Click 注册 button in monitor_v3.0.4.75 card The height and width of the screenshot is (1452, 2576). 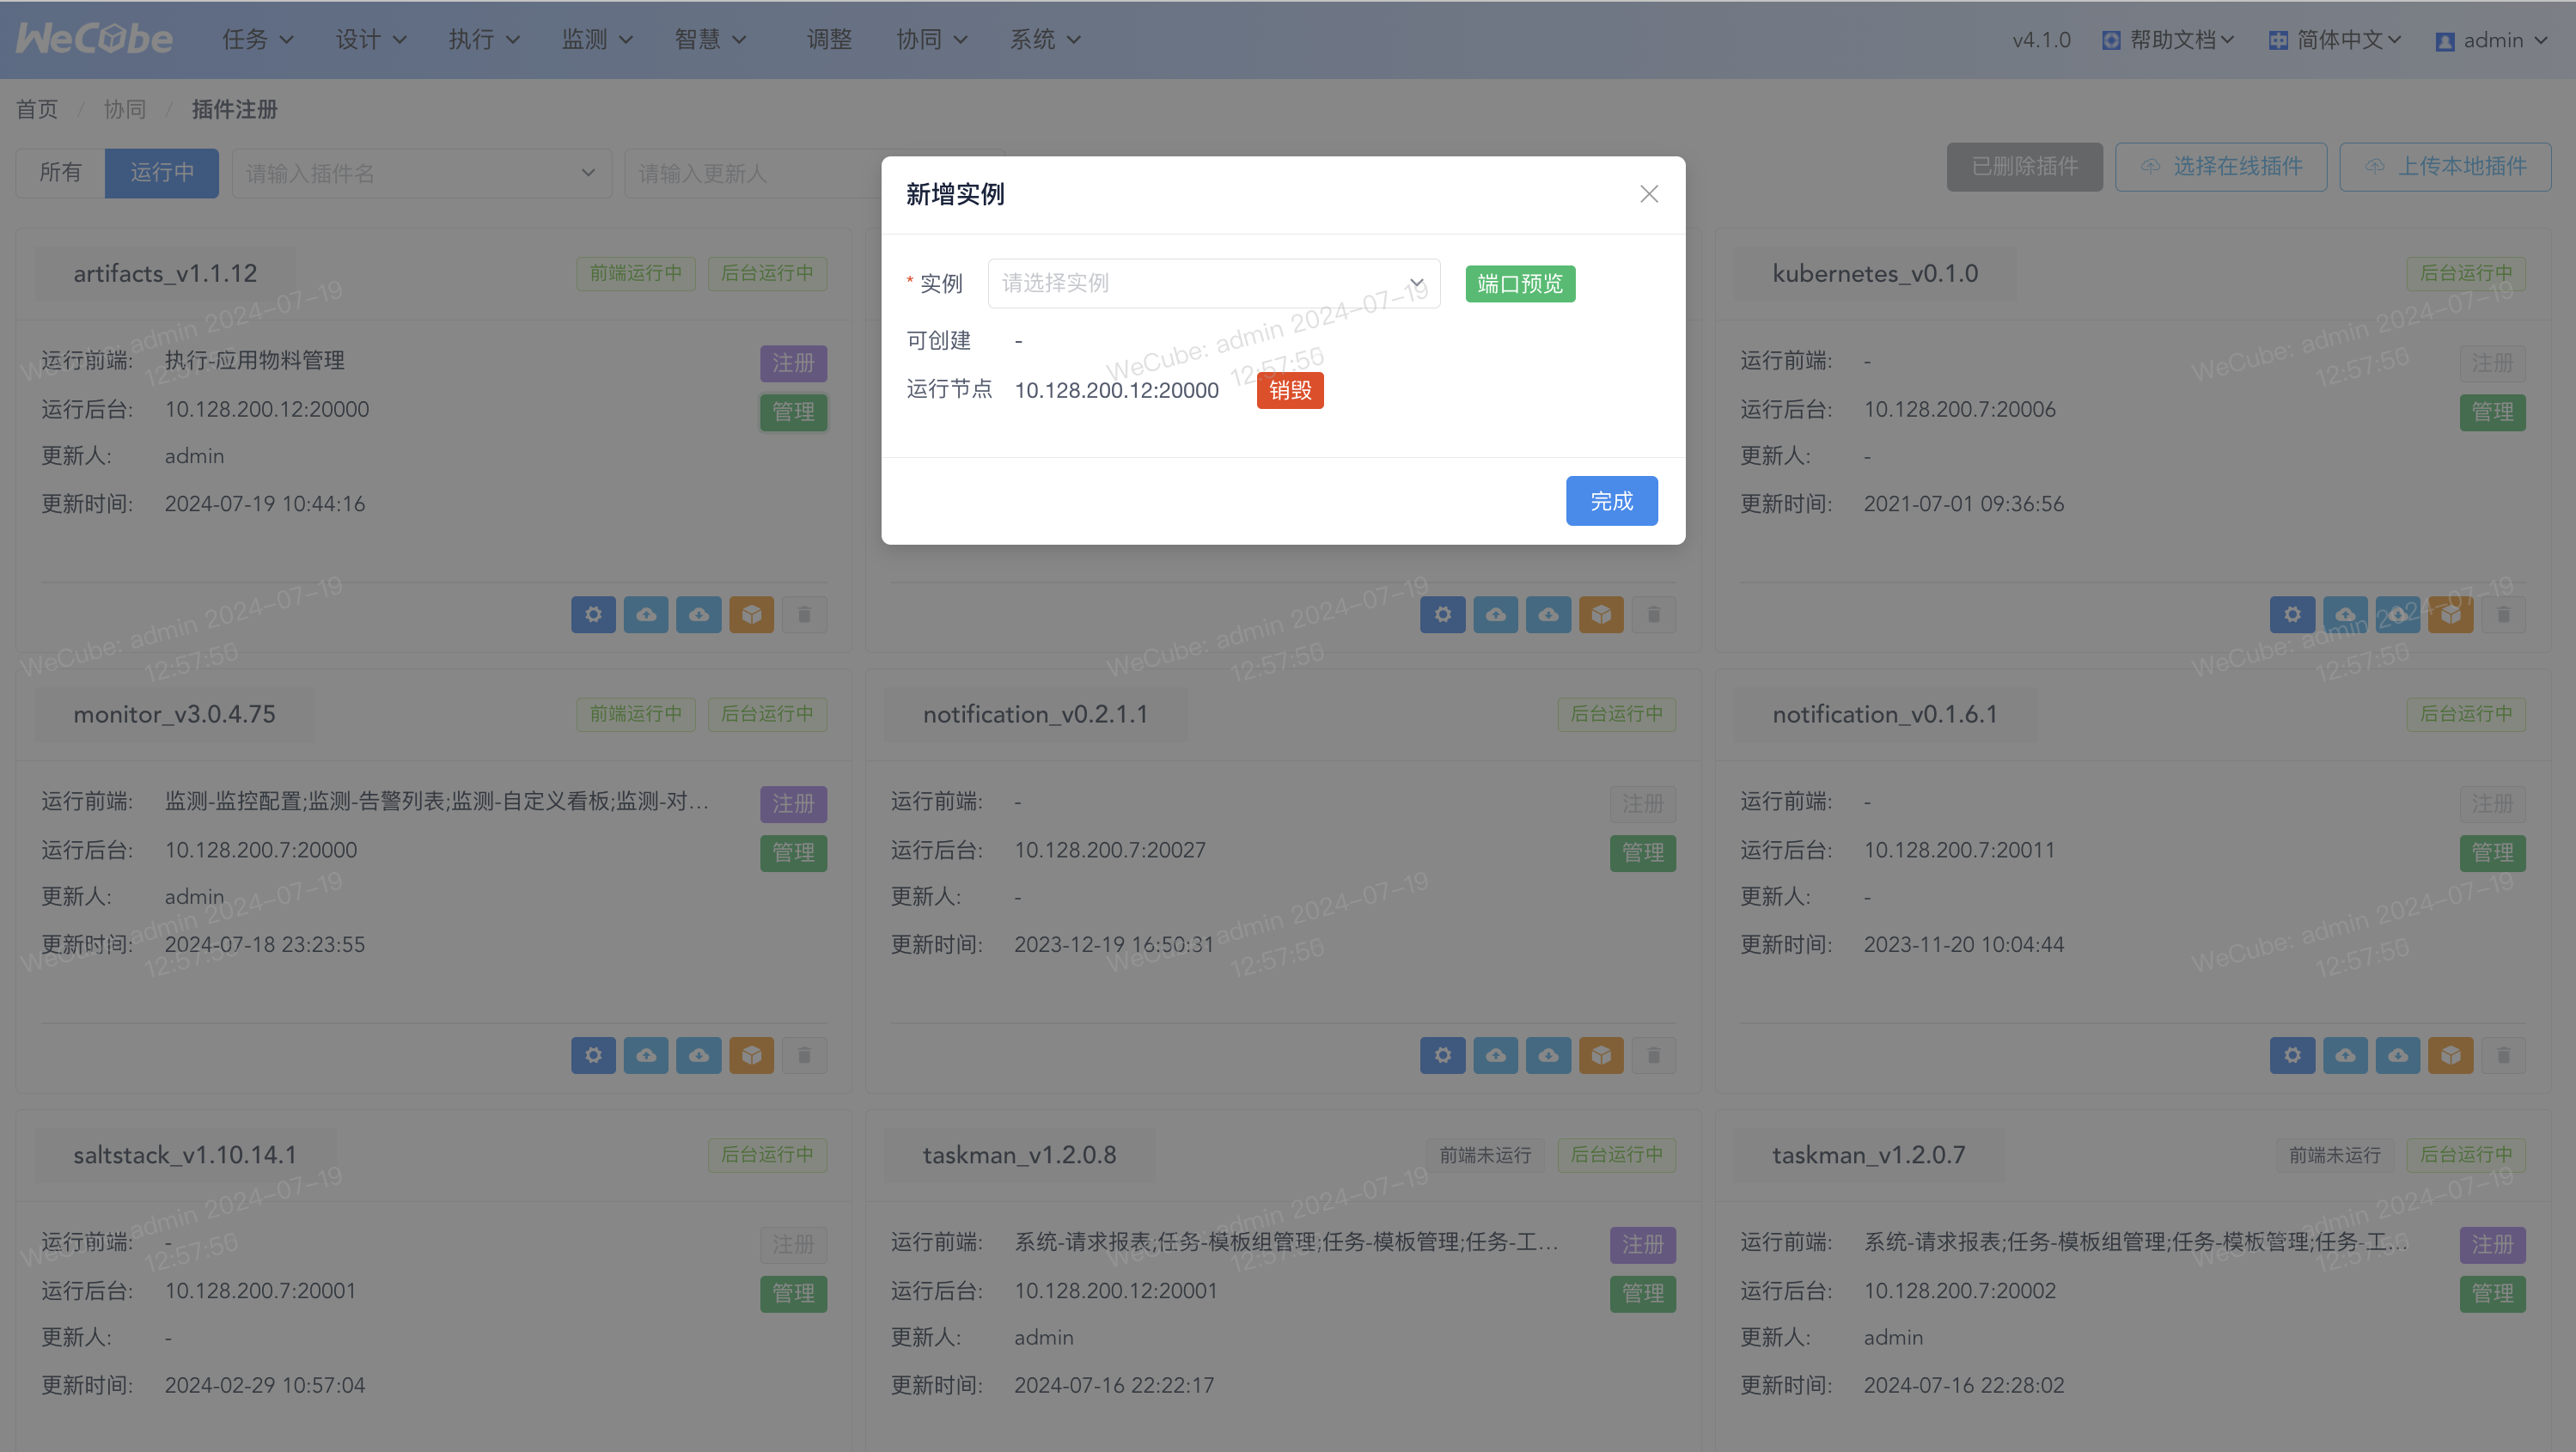tap(793, 804)
